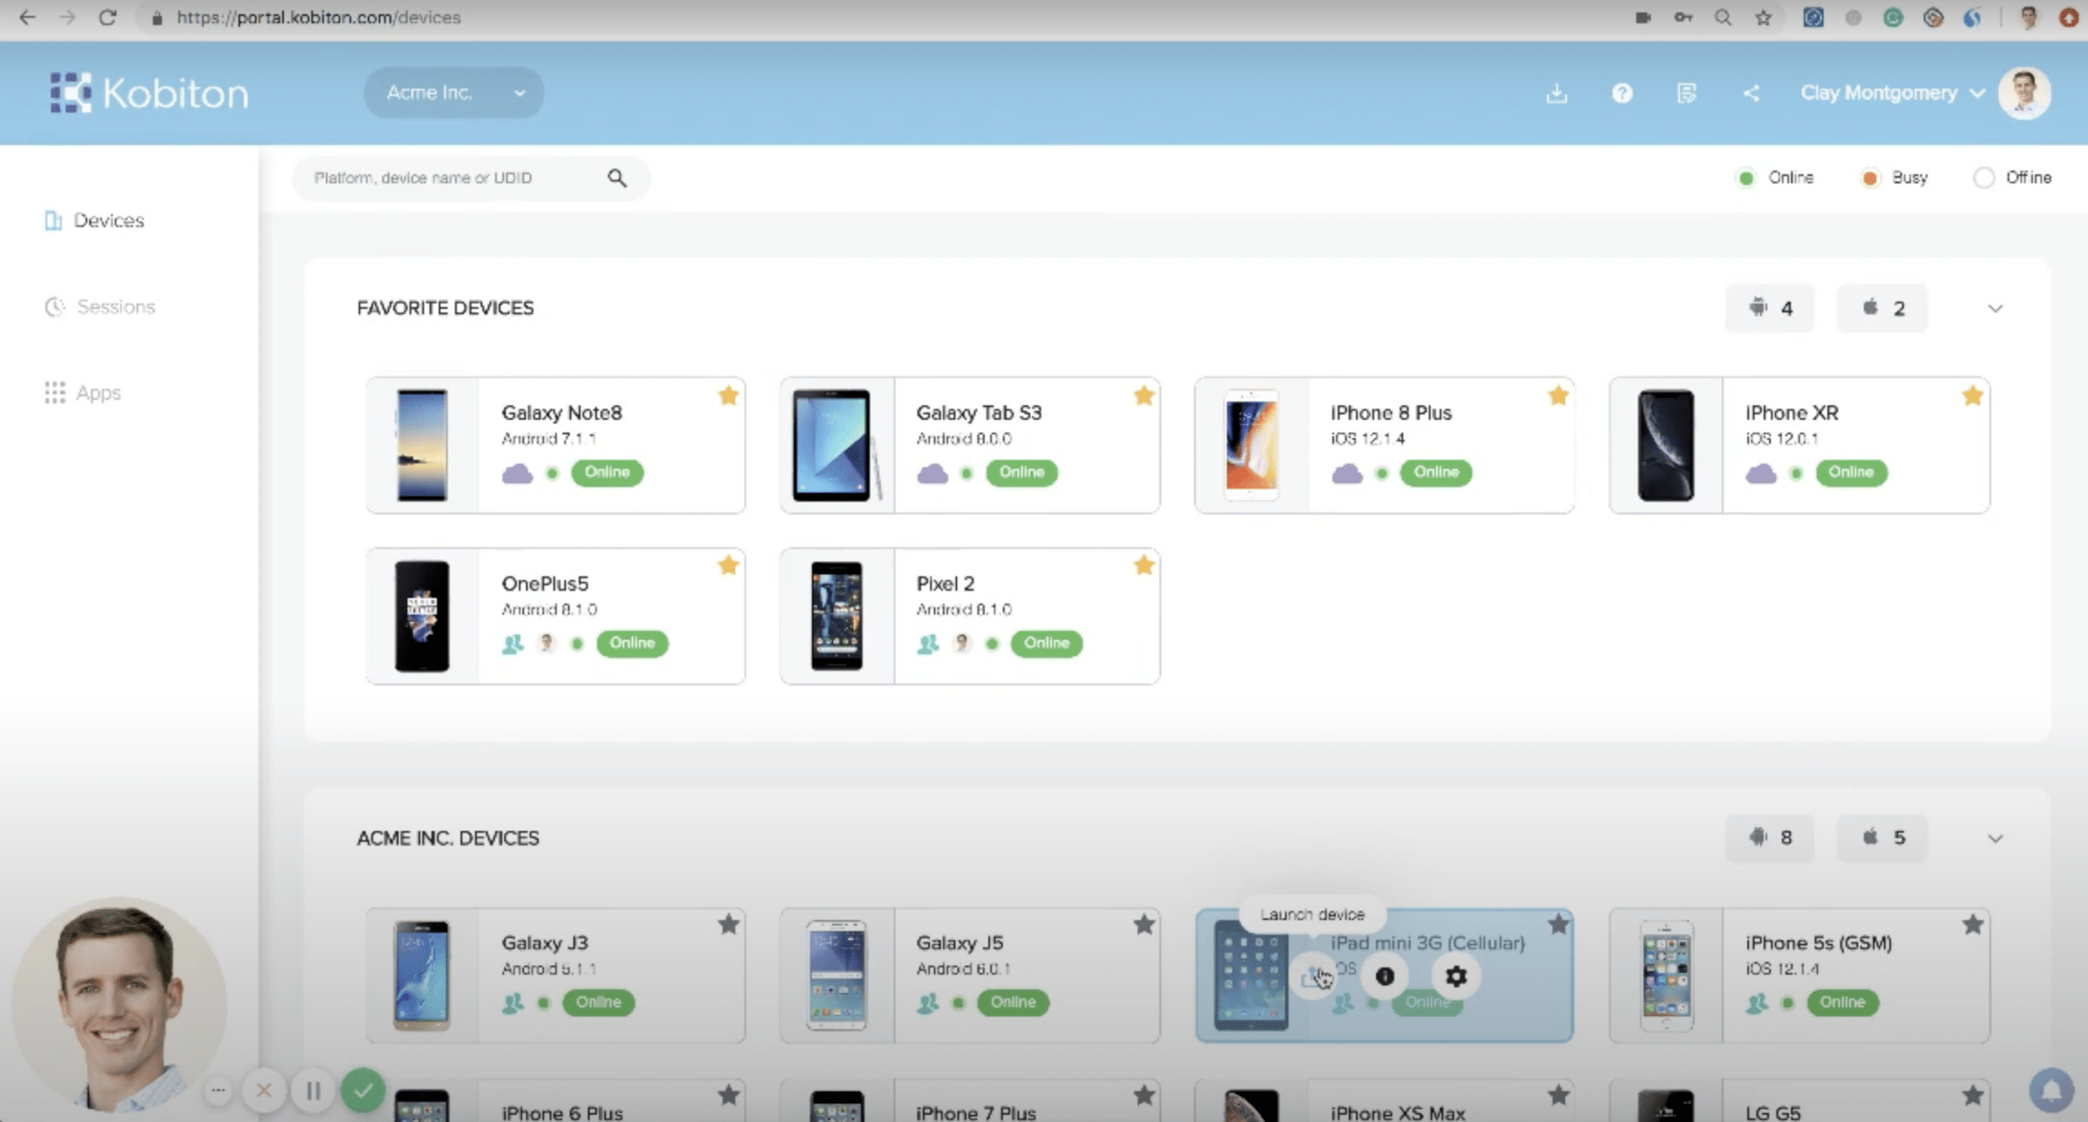The height and width of the screenshot is (1122, 2088).
Task: Click the share icon in header
Action: tap(1751, 93)
